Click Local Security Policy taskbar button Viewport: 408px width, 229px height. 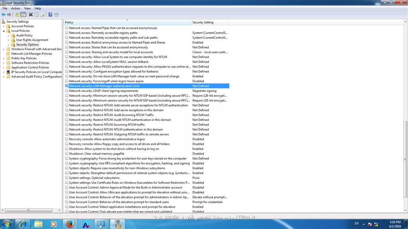tap(118, 224)
